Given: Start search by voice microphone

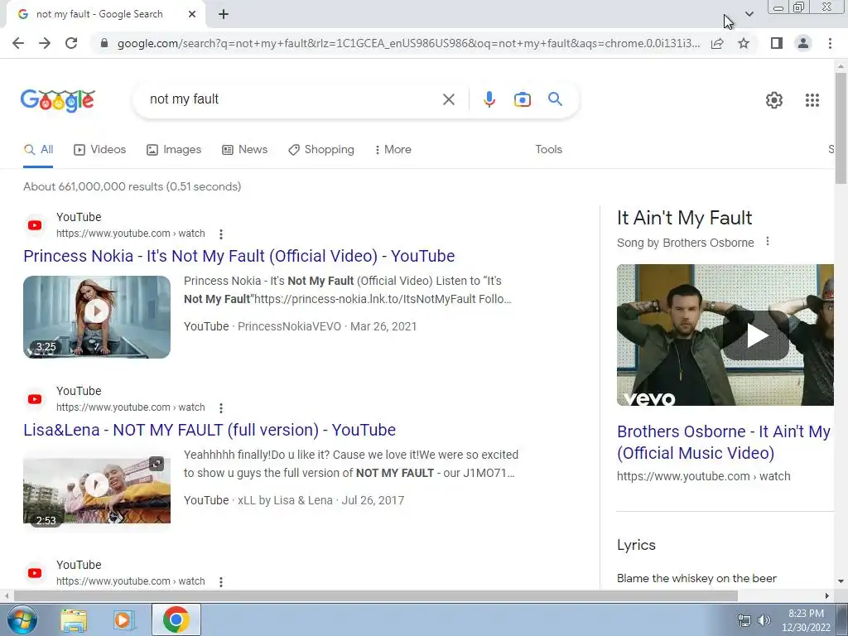Looking at the screenshot, I should (489, 99).
